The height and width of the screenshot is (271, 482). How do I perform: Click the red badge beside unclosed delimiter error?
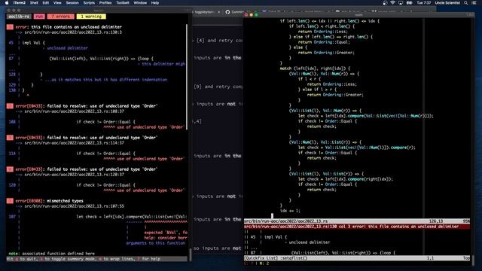click(10, 27)
